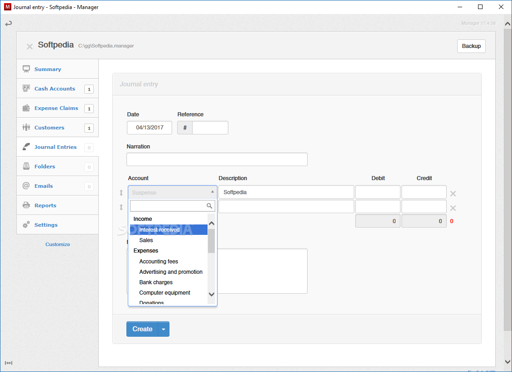Click Debit field of first line
This screenshot has width=512, height=372.
click(x=378, y=192)
